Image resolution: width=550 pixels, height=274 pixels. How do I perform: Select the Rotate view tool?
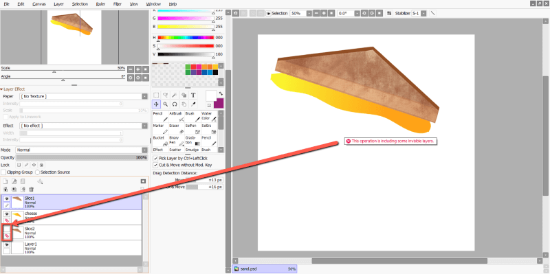(175, 104)
